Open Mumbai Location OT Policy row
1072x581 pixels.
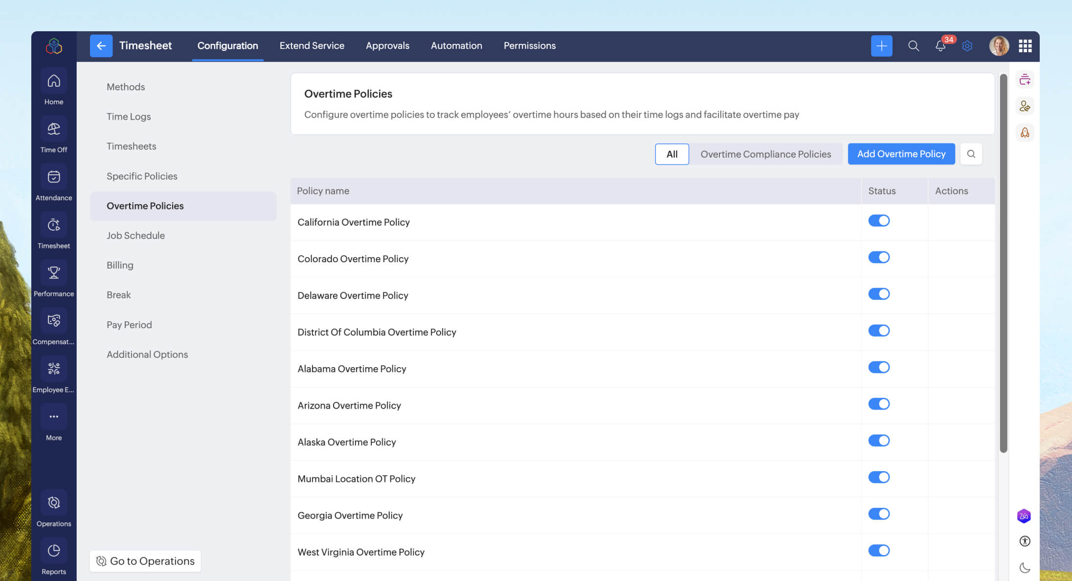click(643, 478)
